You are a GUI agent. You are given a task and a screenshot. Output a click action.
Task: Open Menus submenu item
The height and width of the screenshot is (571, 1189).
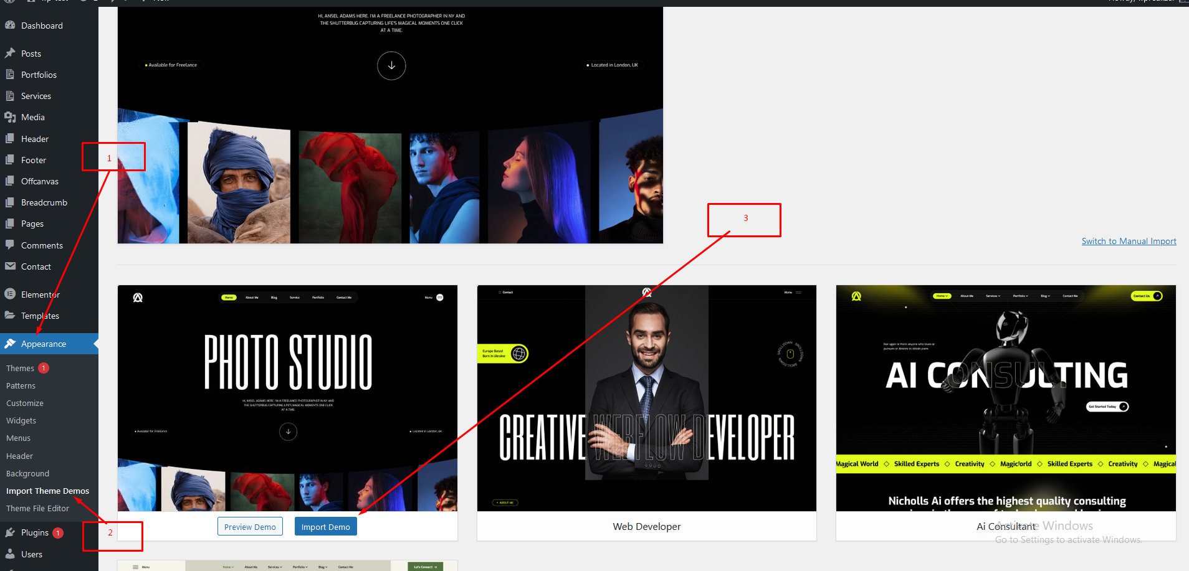tap(18, 438)
